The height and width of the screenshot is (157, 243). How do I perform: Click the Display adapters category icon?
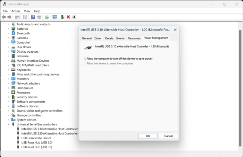13,52
